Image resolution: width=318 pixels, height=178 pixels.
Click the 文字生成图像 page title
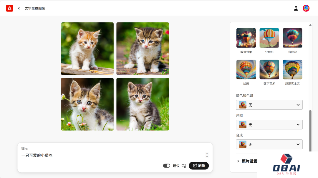[35, 9]
